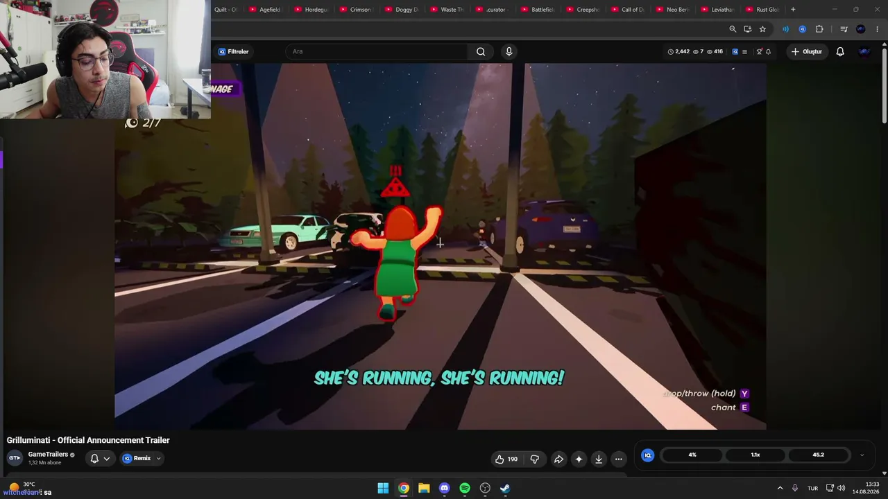The width and height of the screenshot is (888, 499).
Task: Click the 45.2 stat pill
Action: [x=819, y=455]
